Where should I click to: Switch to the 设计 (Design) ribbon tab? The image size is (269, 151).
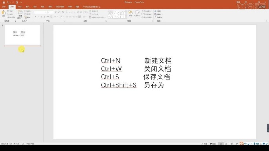(x=35, y=7)
